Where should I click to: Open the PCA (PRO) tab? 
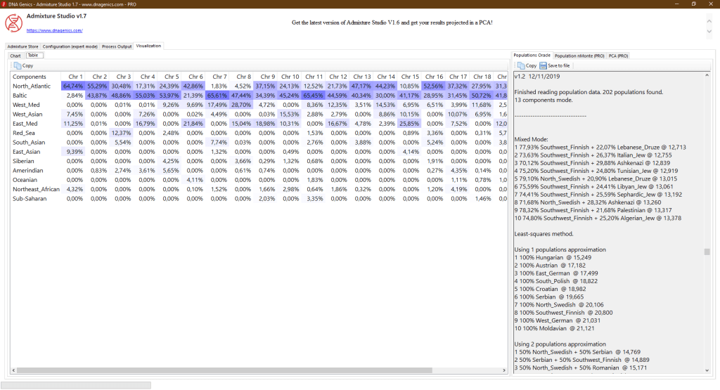[x=619, y=55]
